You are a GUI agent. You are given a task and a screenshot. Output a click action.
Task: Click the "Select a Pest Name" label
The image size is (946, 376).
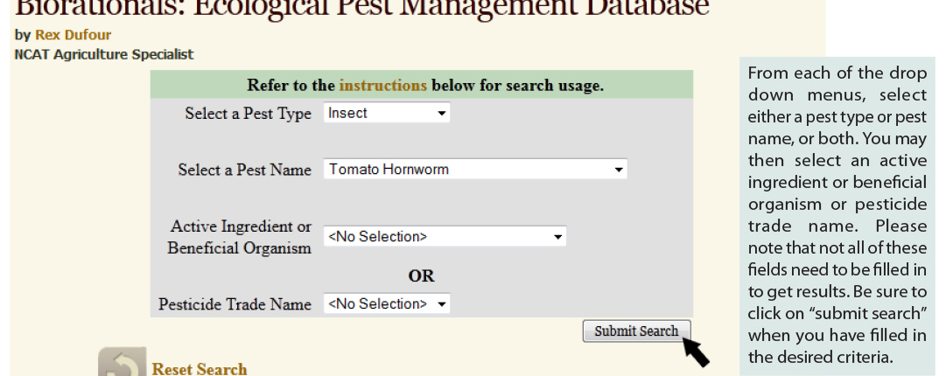click(x=244, y=170)
